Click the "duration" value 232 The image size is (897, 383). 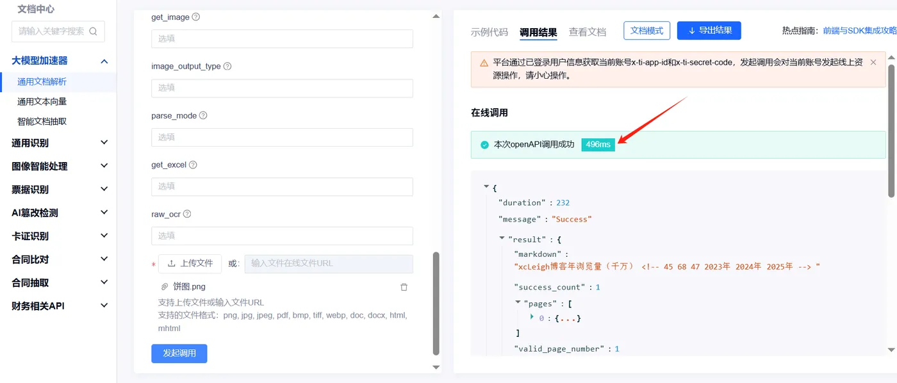[563, 202]
